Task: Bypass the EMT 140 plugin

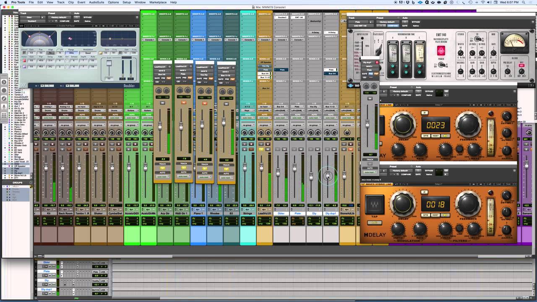Action: pos(416,21)
